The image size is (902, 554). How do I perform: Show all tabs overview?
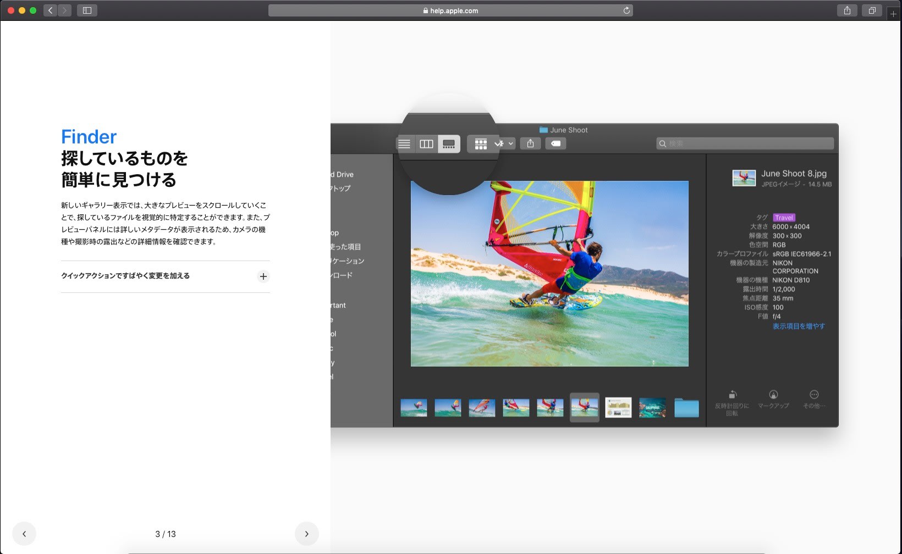click(872, 10)
